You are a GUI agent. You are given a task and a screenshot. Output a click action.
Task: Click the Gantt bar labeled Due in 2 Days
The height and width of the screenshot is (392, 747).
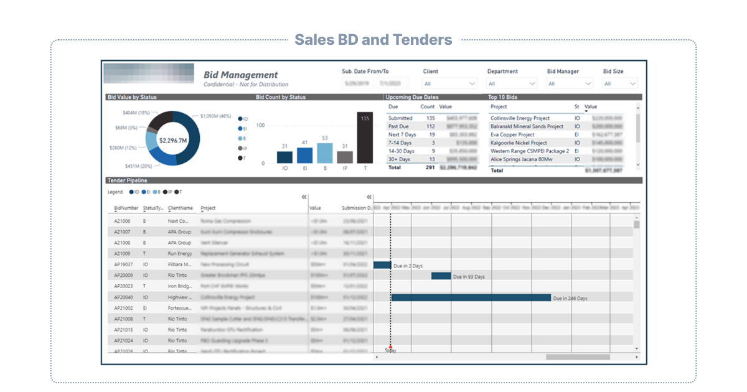[x=382, y=264]
